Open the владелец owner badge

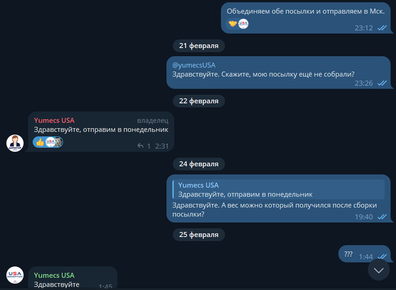click(x=153, y=120)
